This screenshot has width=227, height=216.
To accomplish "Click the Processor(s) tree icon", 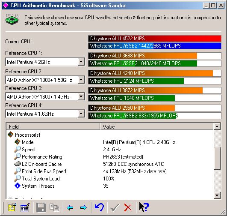I will pyautogui.click(x=11, y=135).
